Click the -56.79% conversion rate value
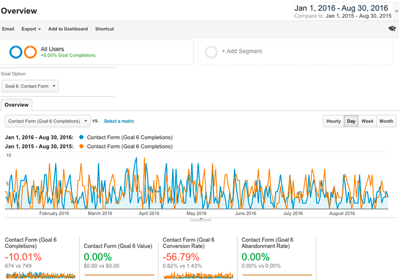The width and height of the screenshot is (399, 280). [181, 257]
